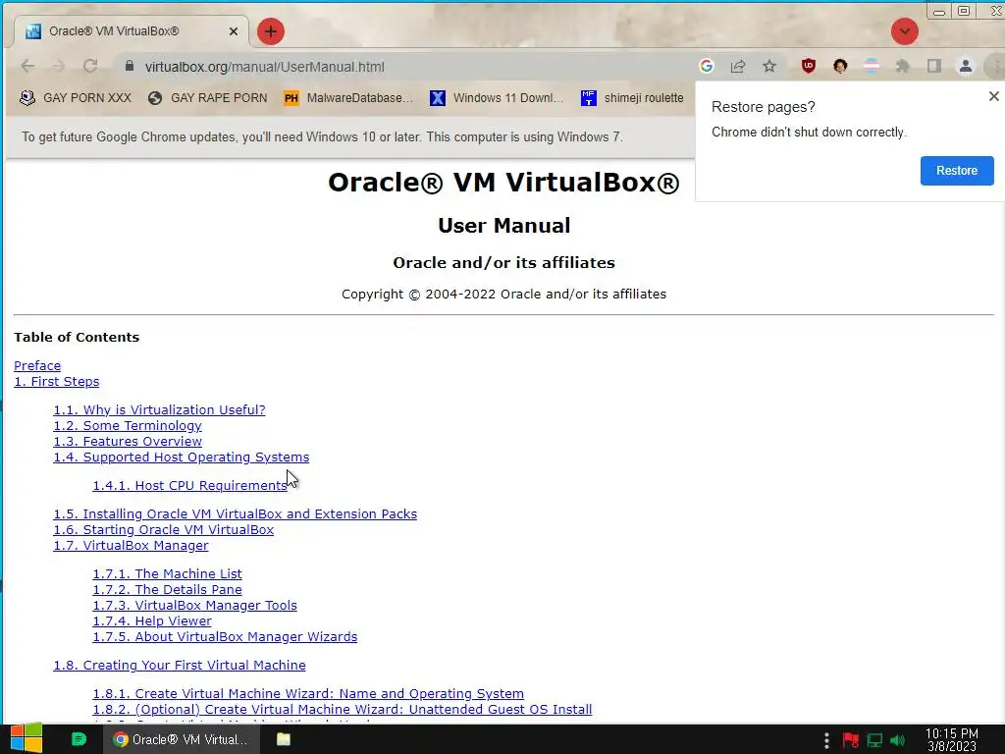Image resolution: width=1005 pixels, height=754 pixels.
Task: Open the MalwareDatabase bookmark
Action: [x=348, y=98]
